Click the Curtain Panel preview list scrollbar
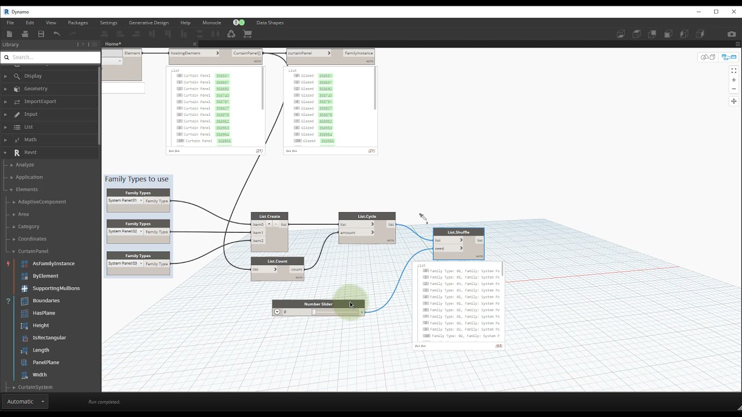This screenshot has height=417, width=742. 263,88
